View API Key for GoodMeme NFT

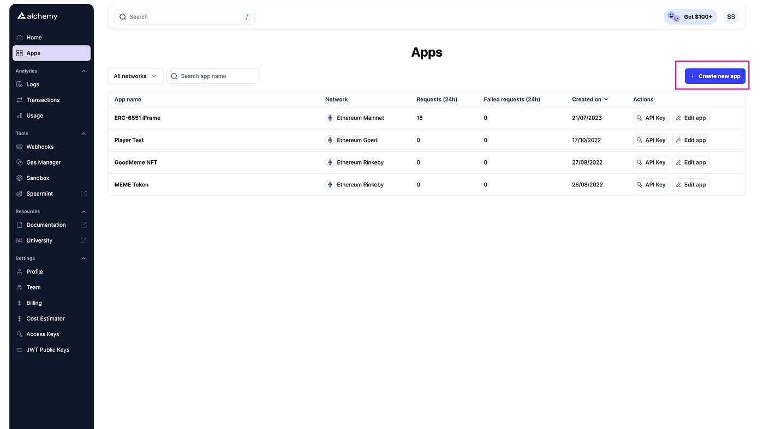coord(651,162)
